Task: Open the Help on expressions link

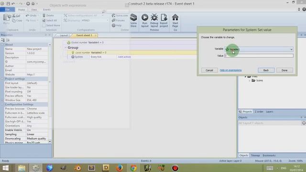Action: coord(230,70)
